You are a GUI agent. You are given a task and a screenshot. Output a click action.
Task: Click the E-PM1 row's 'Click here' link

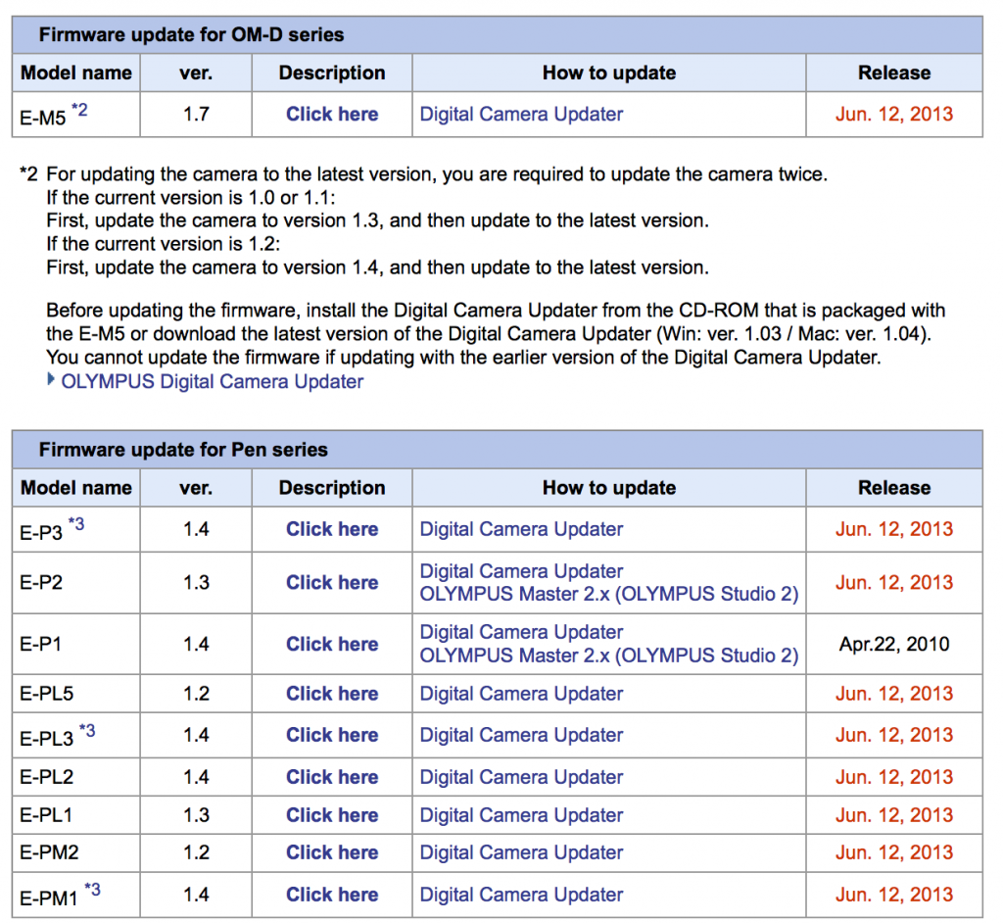pos(332,895)
